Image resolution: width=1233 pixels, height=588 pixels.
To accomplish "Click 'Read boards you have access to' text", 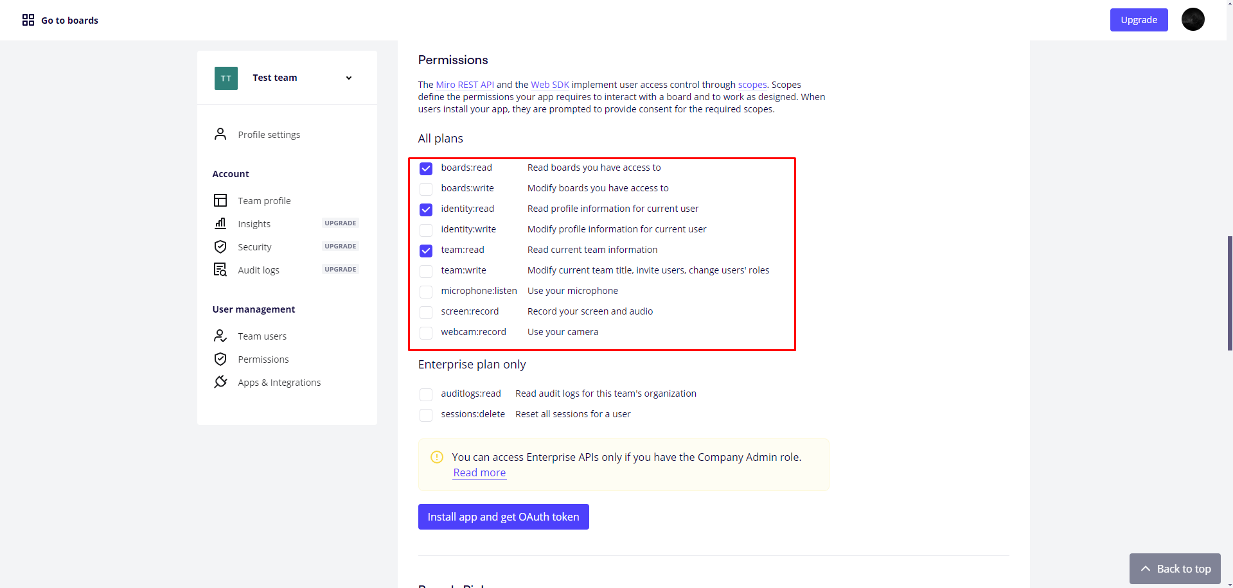I will tap(594, 168).
